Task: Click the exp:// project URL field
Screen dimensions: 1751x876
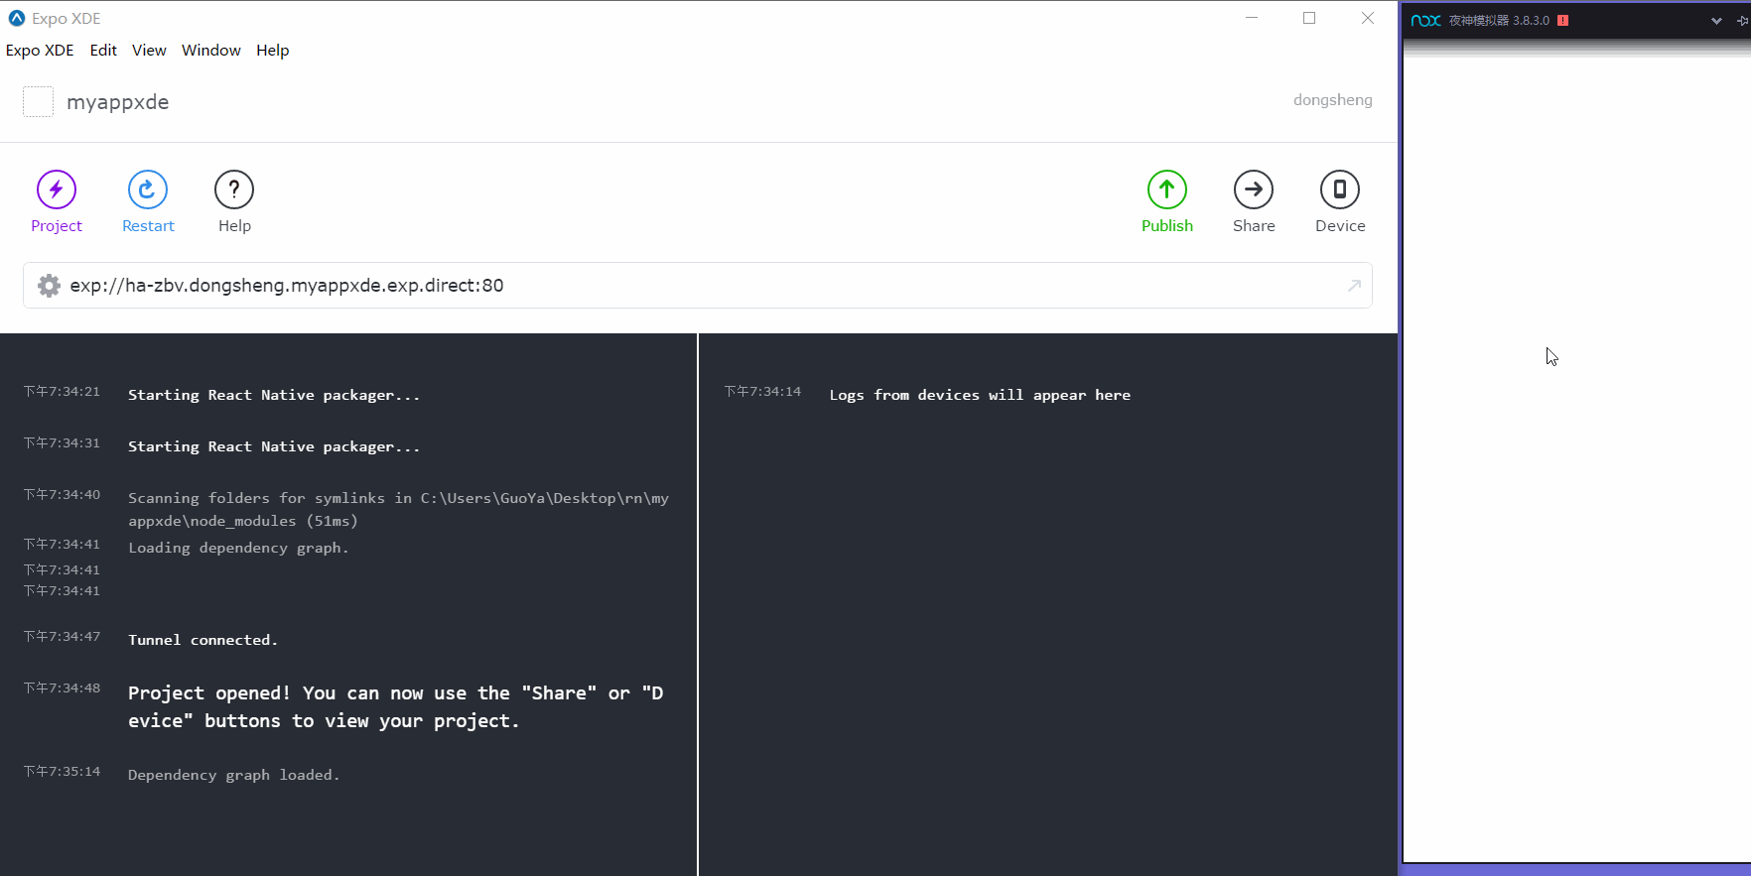Action: click(698, 286)
